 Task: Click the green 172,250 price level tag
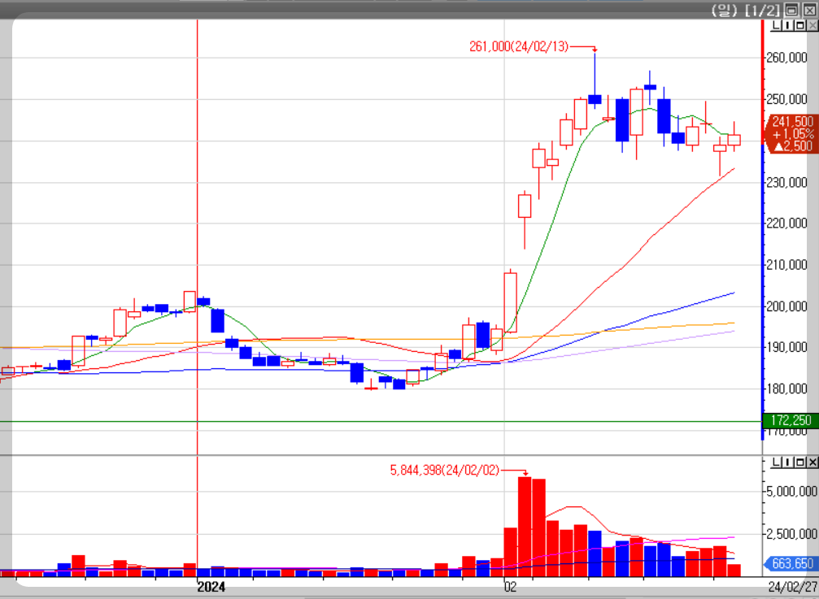(x=791, y=420)
